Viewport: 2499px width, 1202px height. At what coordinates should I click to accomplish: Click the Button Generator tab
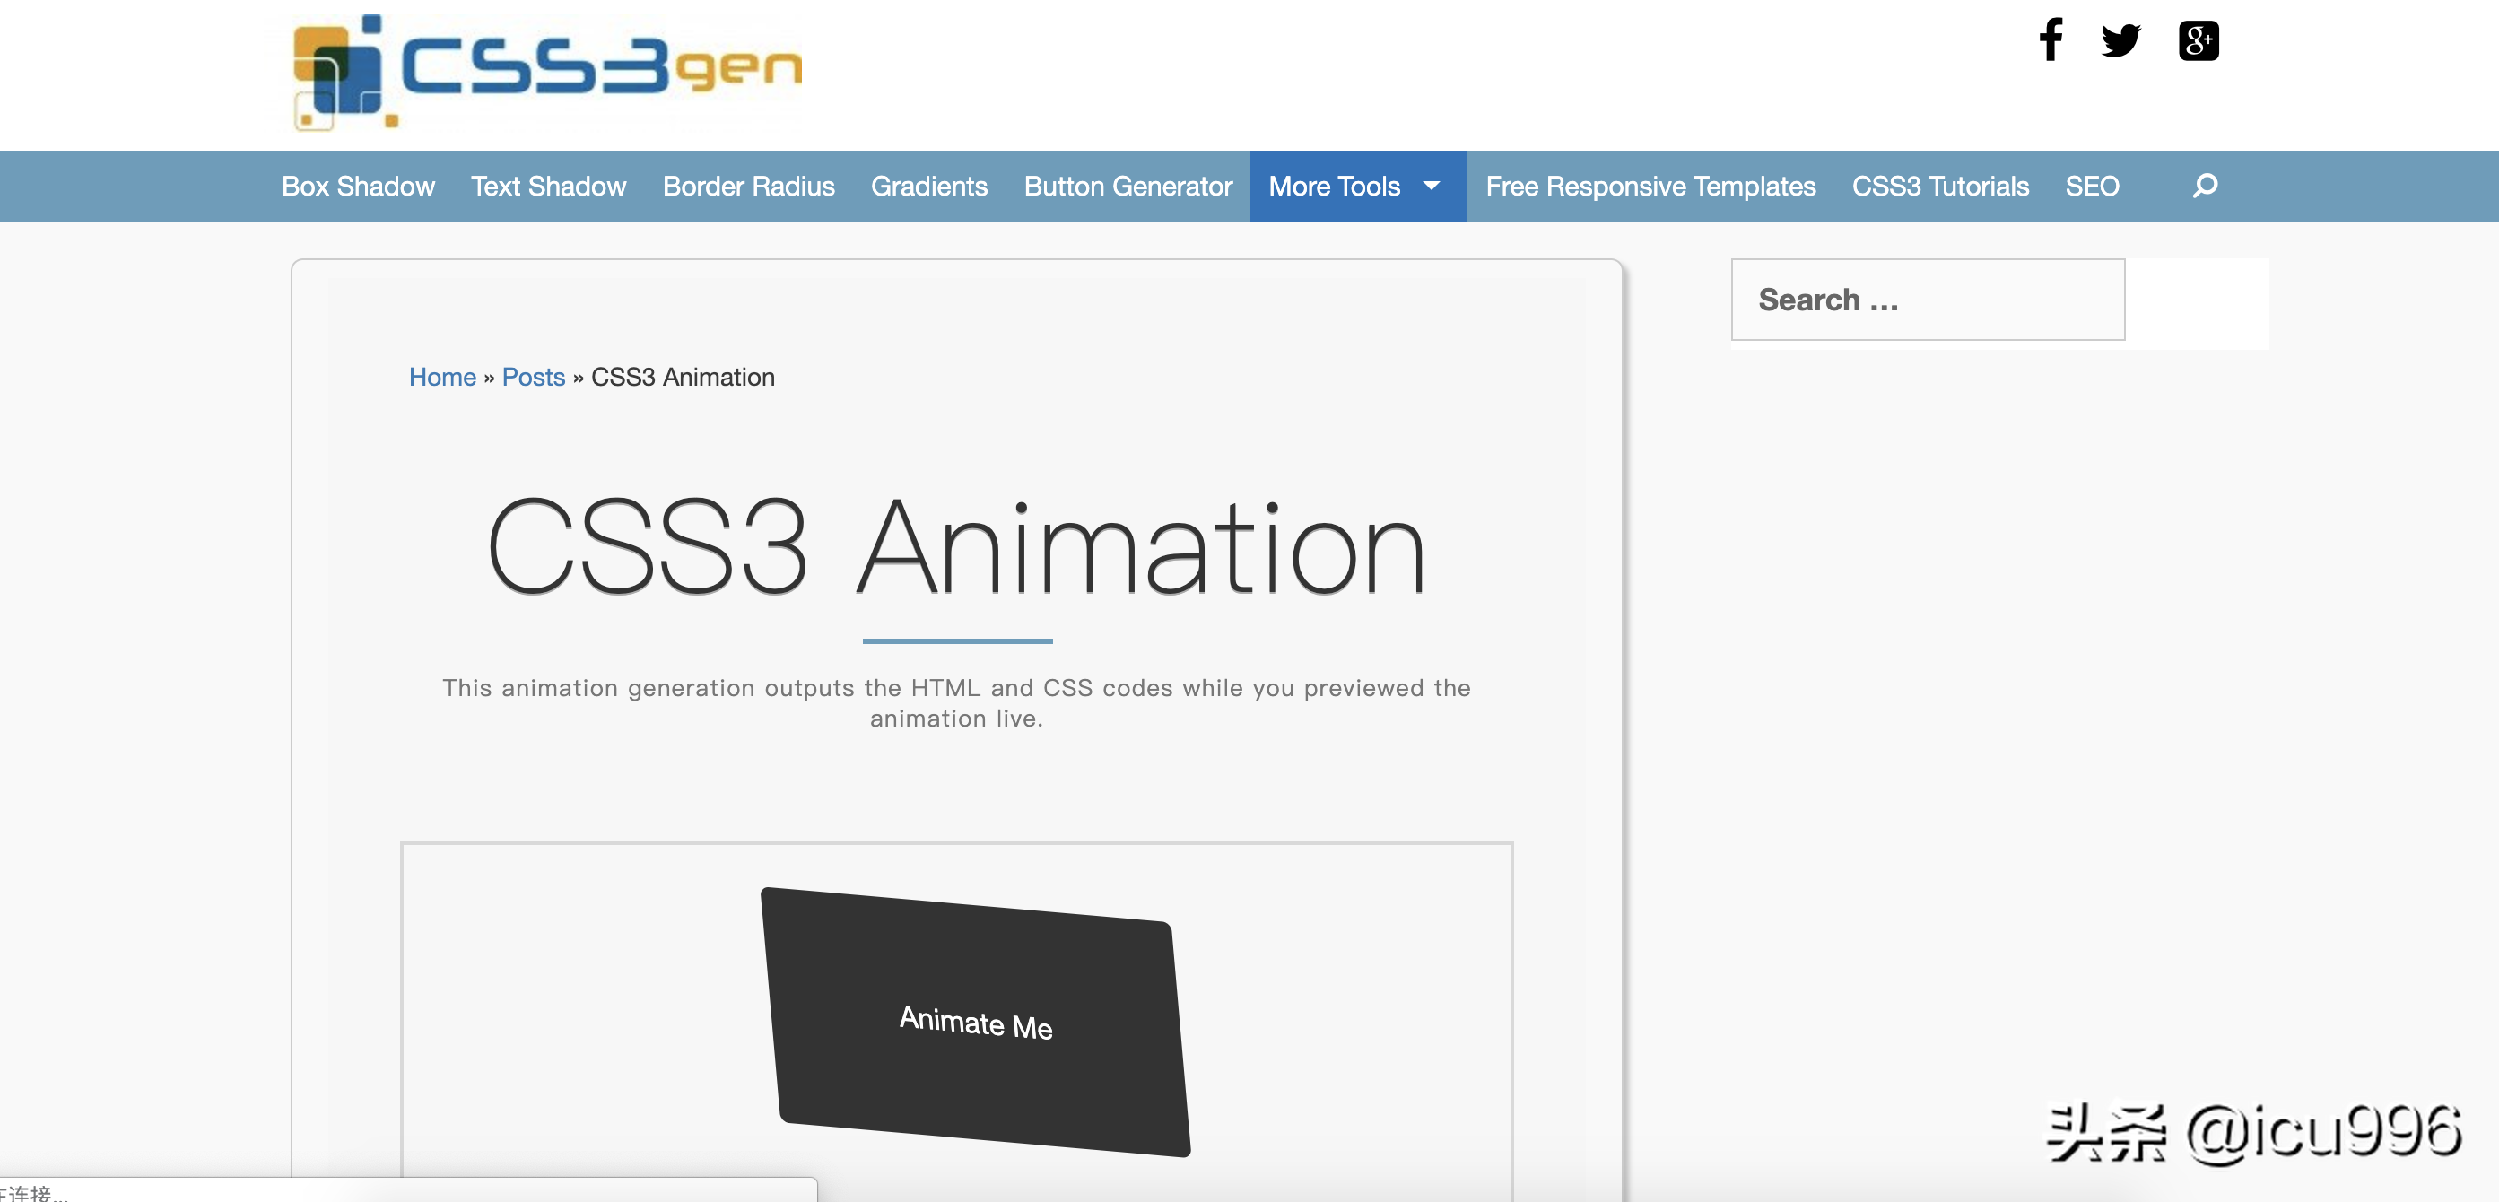click(x=1128, y=187)
